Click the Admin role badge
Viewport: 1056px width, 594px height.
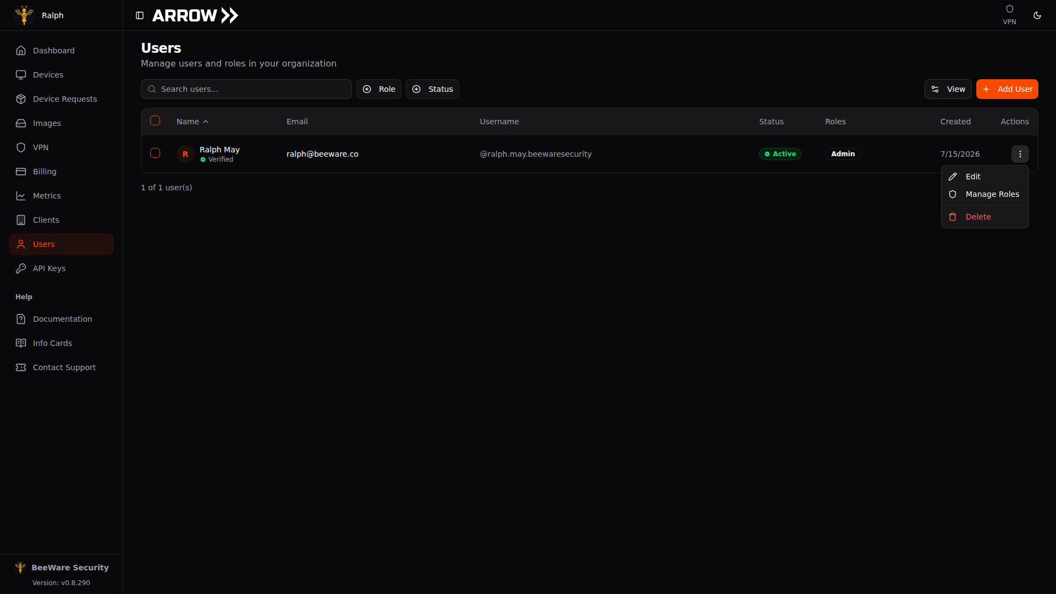[843, 154]
